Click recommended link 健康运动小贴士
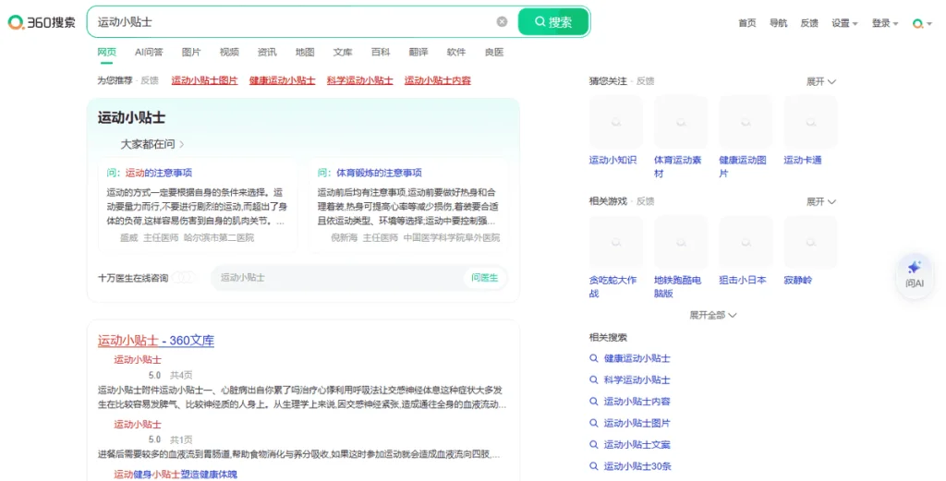 (283, 80)
